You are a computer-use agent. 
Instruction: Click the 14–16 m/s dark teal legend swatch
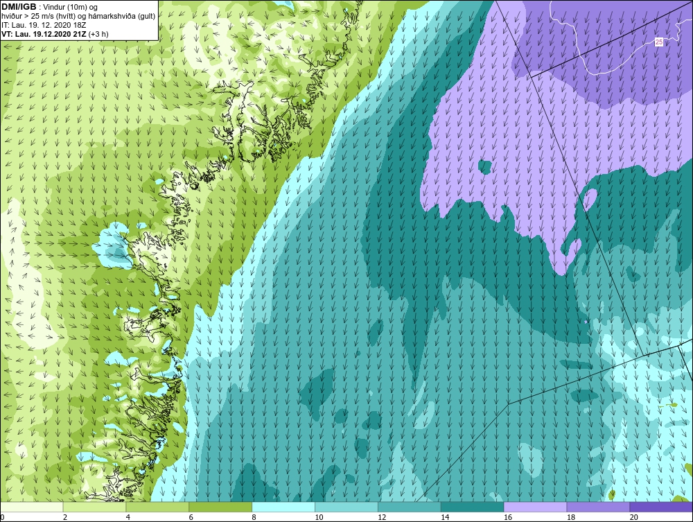[x=473, y=507]
